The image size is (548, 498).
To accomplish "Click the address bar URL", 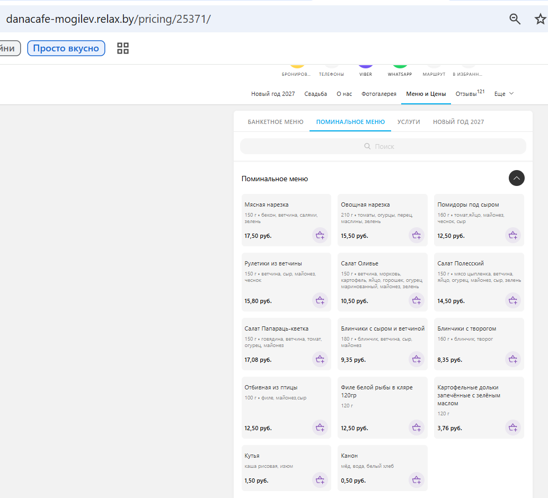I will 108,19.
